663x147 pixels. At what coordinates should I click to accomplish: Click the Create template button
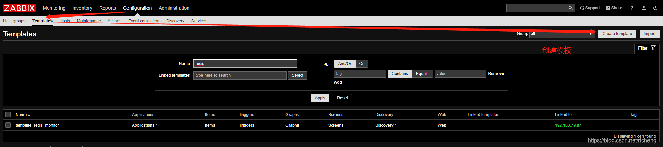(x=617, y=34)
